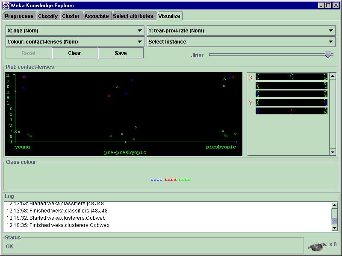This screenshot has width=342, height=256.
Task: Select log entry 'Started weka.classifiers.j48.J48'
Action: click(55, 204)
